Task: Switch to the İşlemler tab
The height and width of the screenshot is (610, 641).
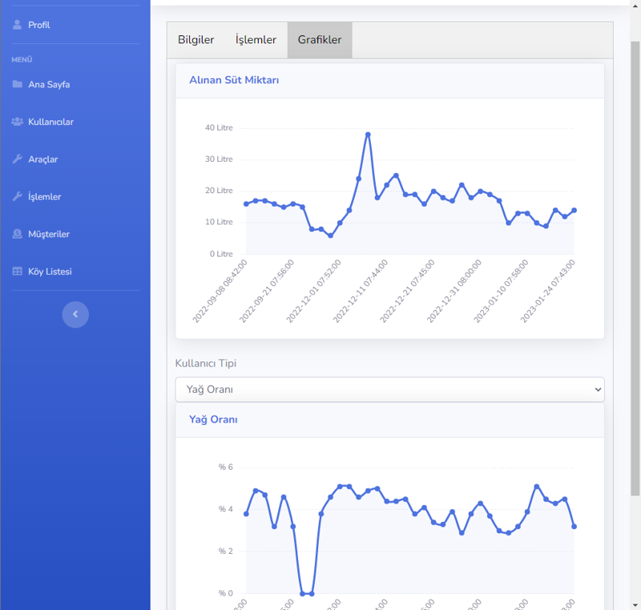Action: 256,40
